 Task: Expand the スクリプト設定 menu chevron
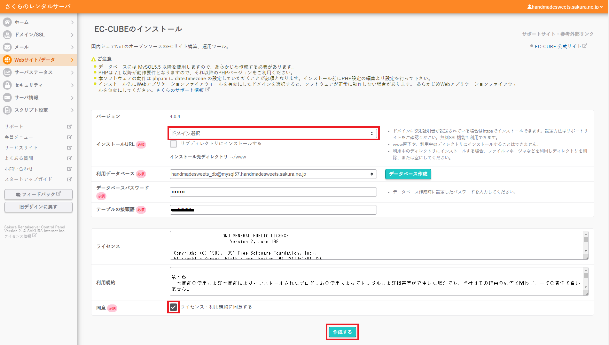click(x=72, y=110)
